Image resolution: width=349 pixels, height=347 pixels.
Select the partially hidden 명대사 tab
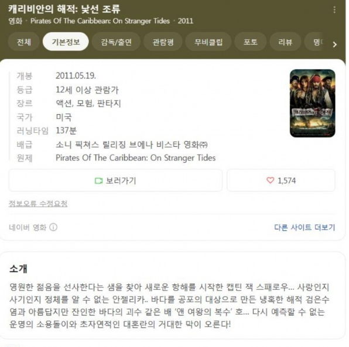click(317, 42)
